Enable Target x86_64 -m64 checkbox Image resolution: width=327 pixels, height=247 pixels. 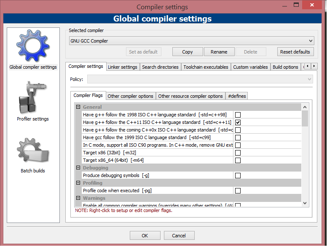click(238, 160)
